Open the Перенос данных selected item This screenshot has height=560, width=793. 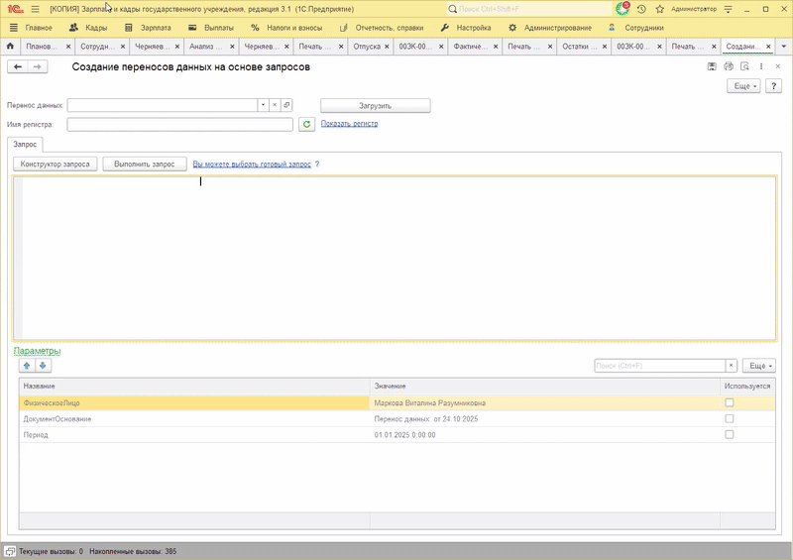[x=286, y=105]
